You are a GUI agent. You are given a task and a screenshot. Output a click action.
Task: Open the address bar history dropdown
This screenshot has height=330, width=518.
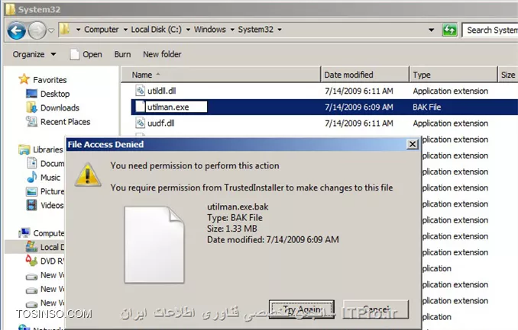point(431,30)
